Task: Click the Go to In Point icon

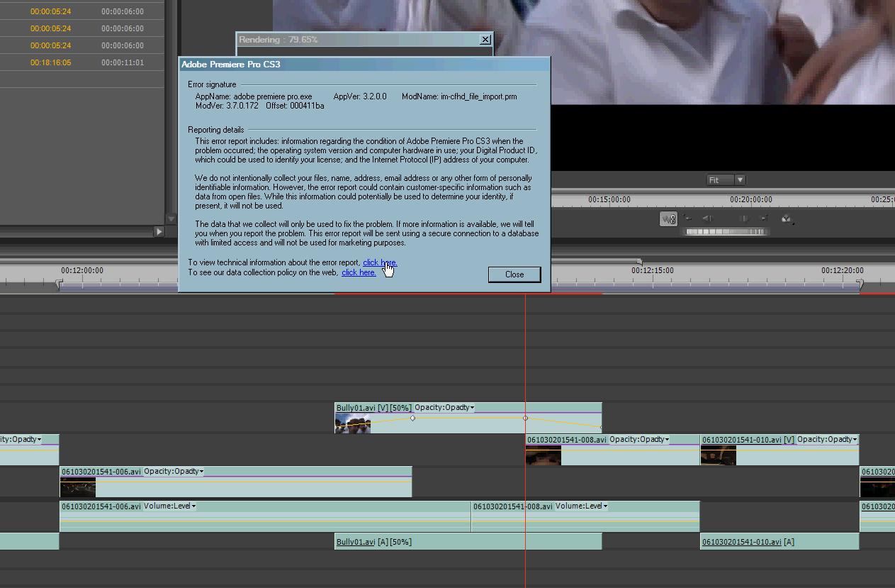Action: coord(687,218)
